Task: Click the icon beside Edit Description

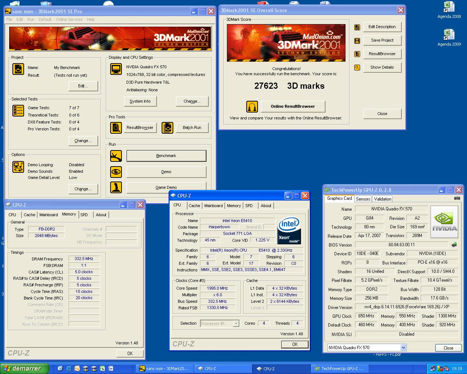Action: coord(357,27)
